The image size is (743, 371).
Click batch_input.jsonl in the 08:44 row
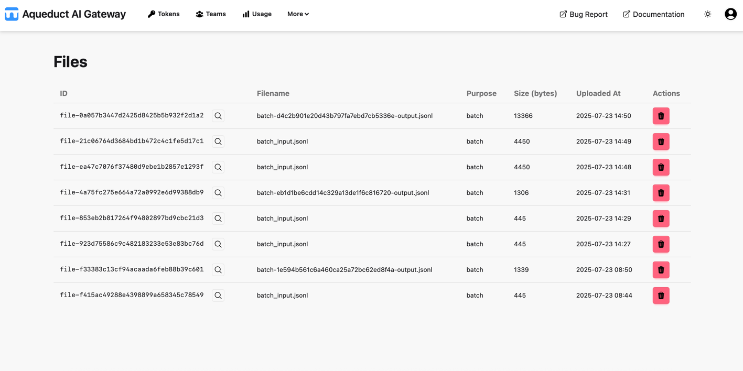[282, 296]
